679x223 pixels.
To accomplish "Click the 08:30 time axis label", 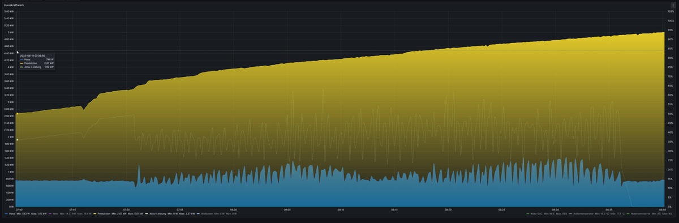I will click(555, 209).
